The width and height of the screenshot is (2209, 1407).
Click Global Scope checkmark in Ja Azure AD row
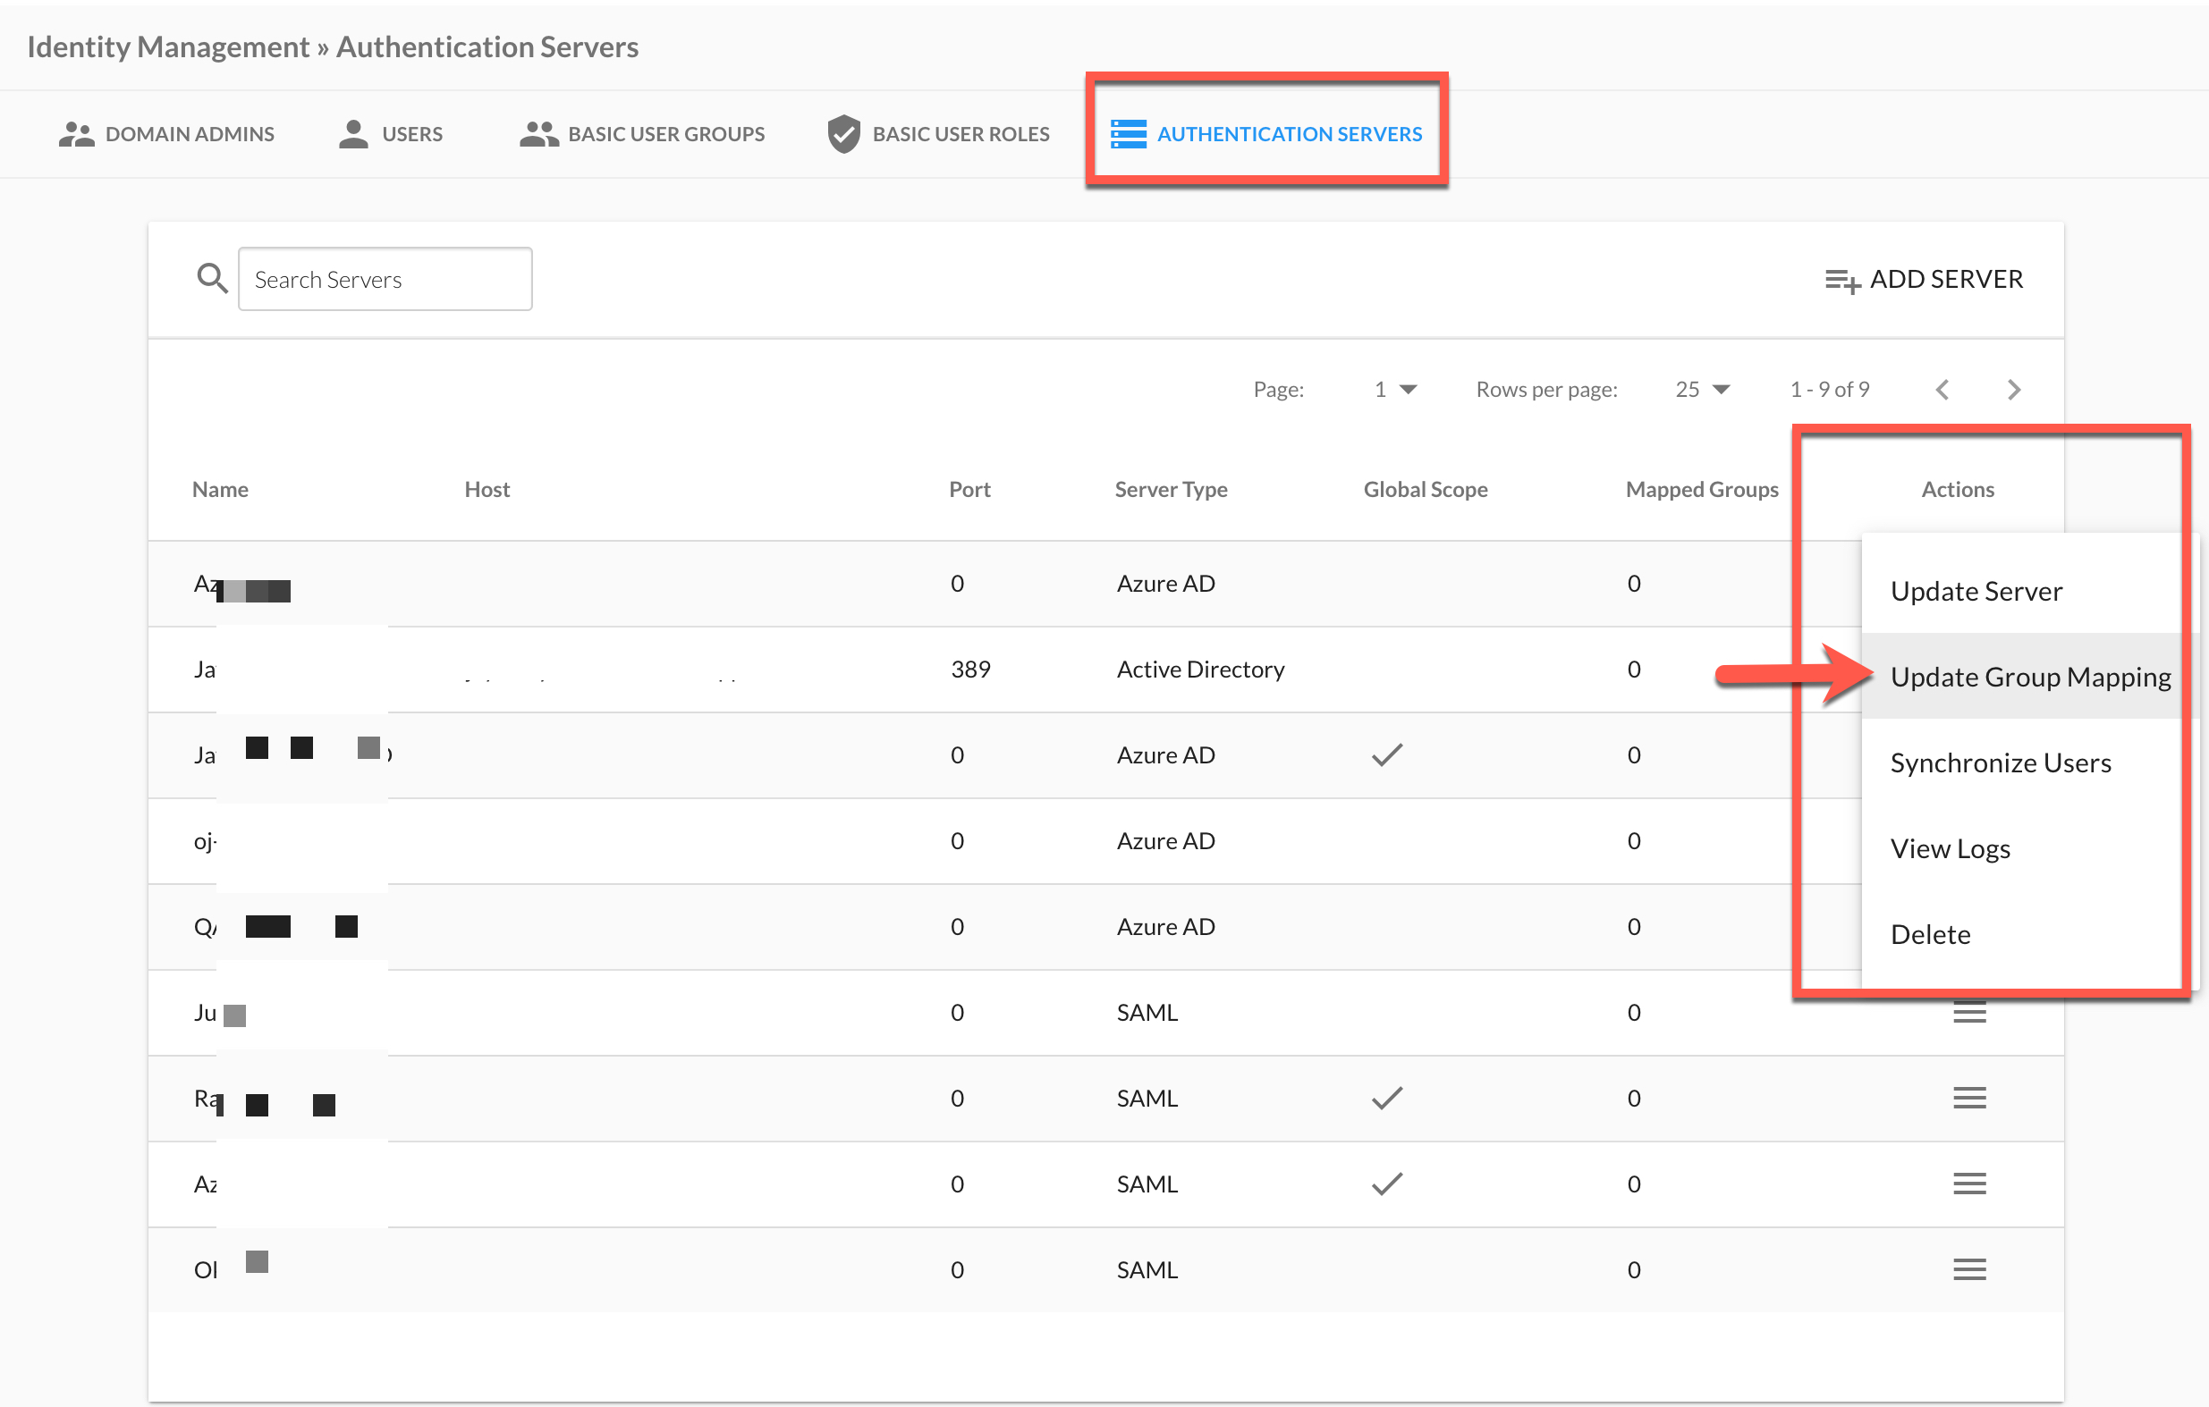click(1386, 754)
